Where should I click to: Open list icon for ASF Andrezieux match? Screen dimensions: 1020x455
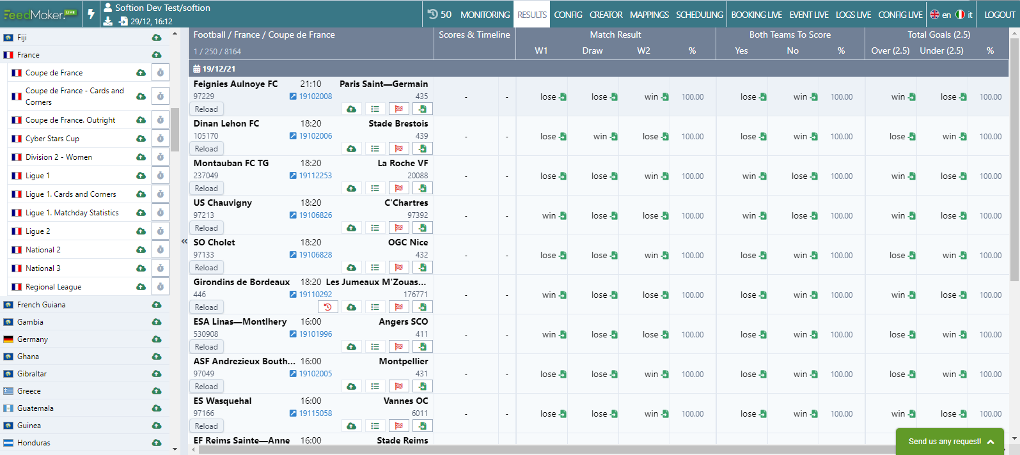pos(375,387)
